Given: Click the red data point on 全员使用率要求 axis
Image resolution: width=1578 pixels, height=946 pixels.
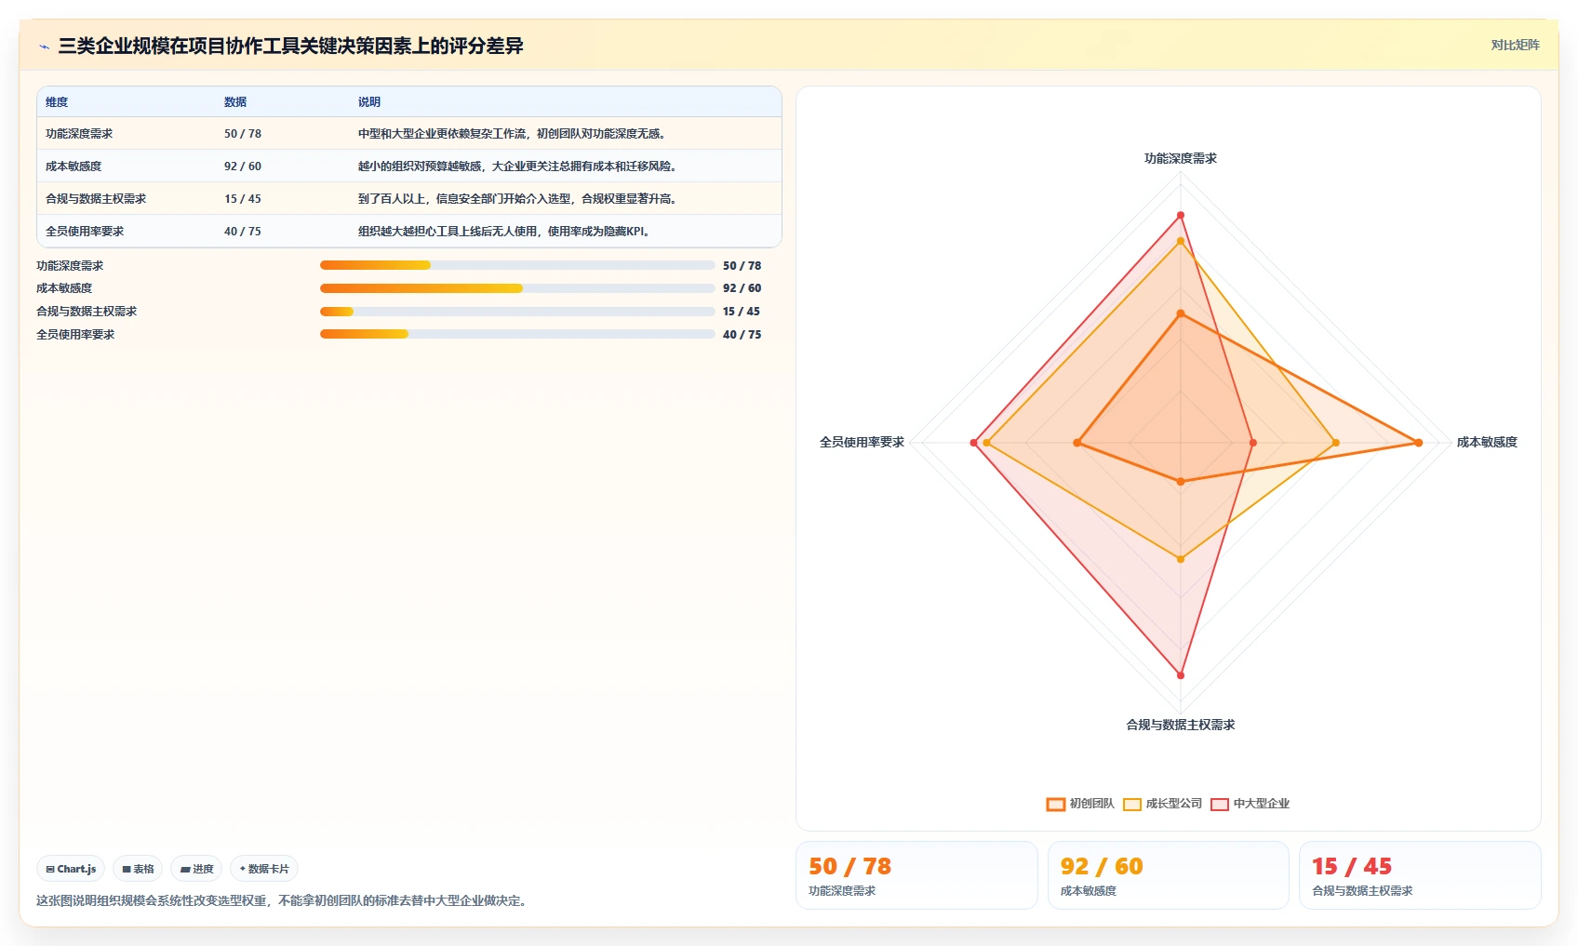Looking at the screenshot, I should (x=974, y=443).
